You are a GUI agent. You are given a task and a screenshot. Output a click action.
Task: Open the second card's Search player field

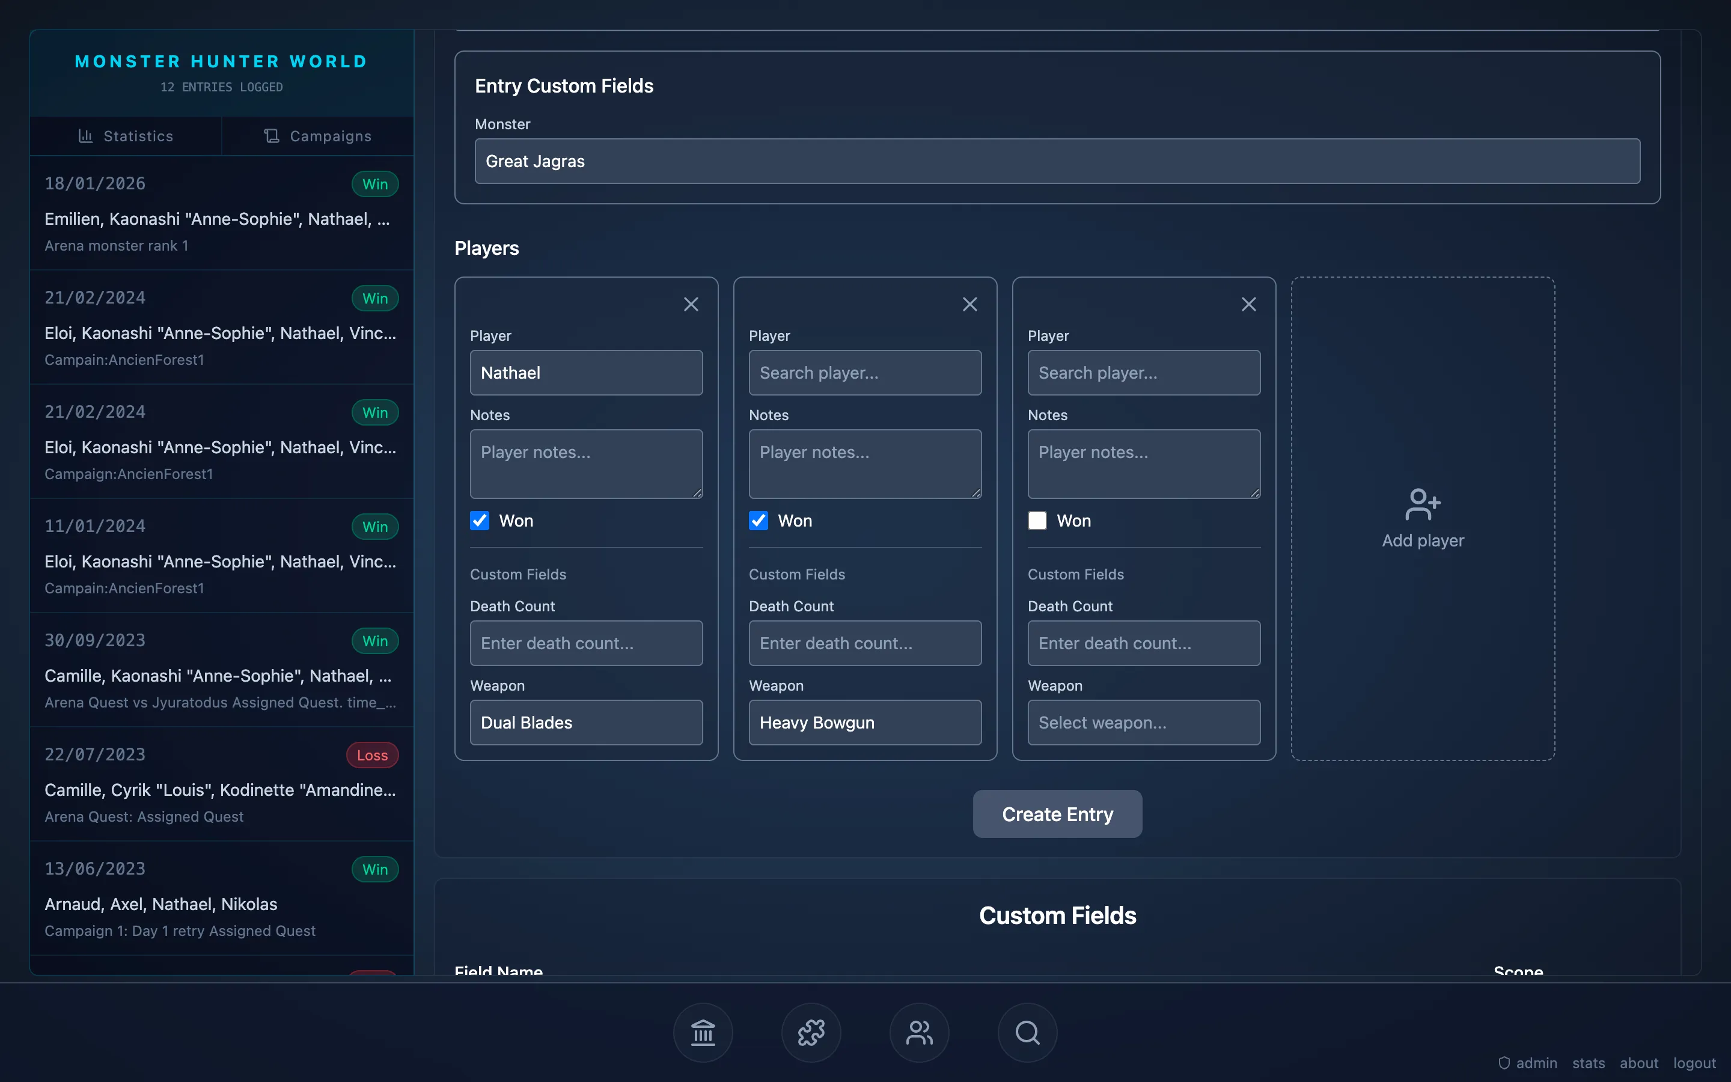coord(865,373)
